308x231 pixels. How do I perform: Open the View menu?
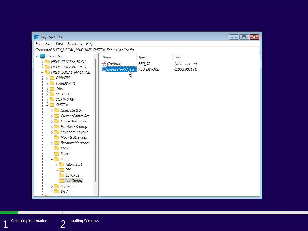pyautogui.click(x=59, y=44)
